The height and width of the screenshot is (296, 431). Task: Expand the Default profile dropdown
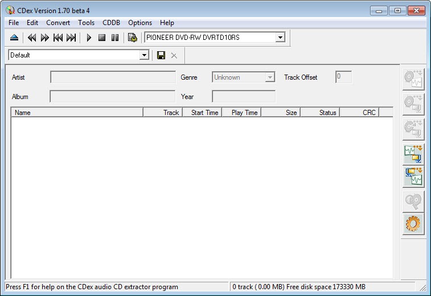click(x=144, y=55)
